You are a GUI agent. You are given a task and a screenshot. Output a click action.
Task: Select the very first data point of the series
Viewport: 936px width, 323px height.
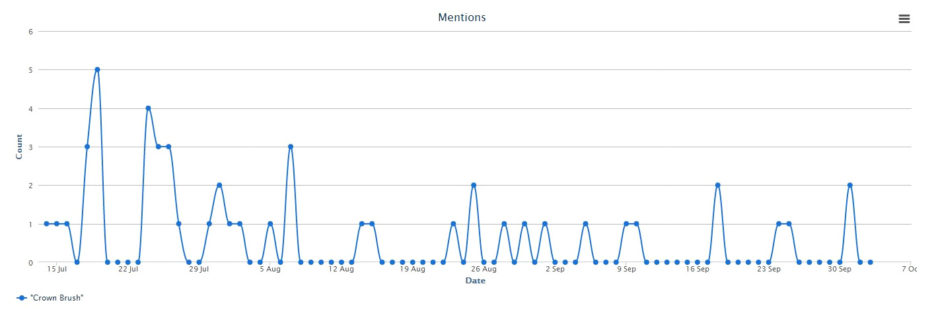[46, 224]
